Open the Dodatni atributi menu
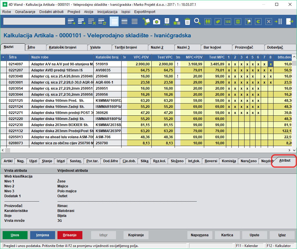 (51, 12)
